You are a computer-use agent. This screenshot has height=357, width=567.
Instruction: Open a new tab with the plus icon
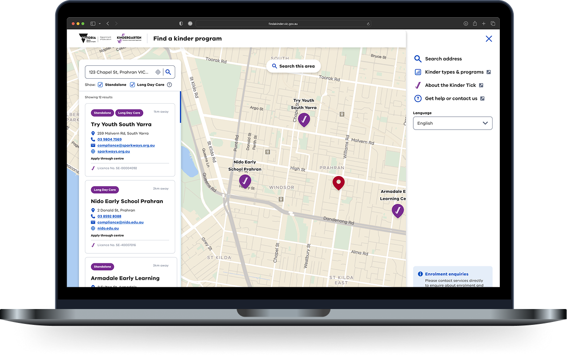tap(483, 24)
